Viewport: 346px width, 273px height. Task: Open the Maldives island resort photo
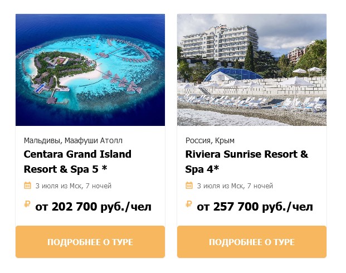click(x=90, y=70)
